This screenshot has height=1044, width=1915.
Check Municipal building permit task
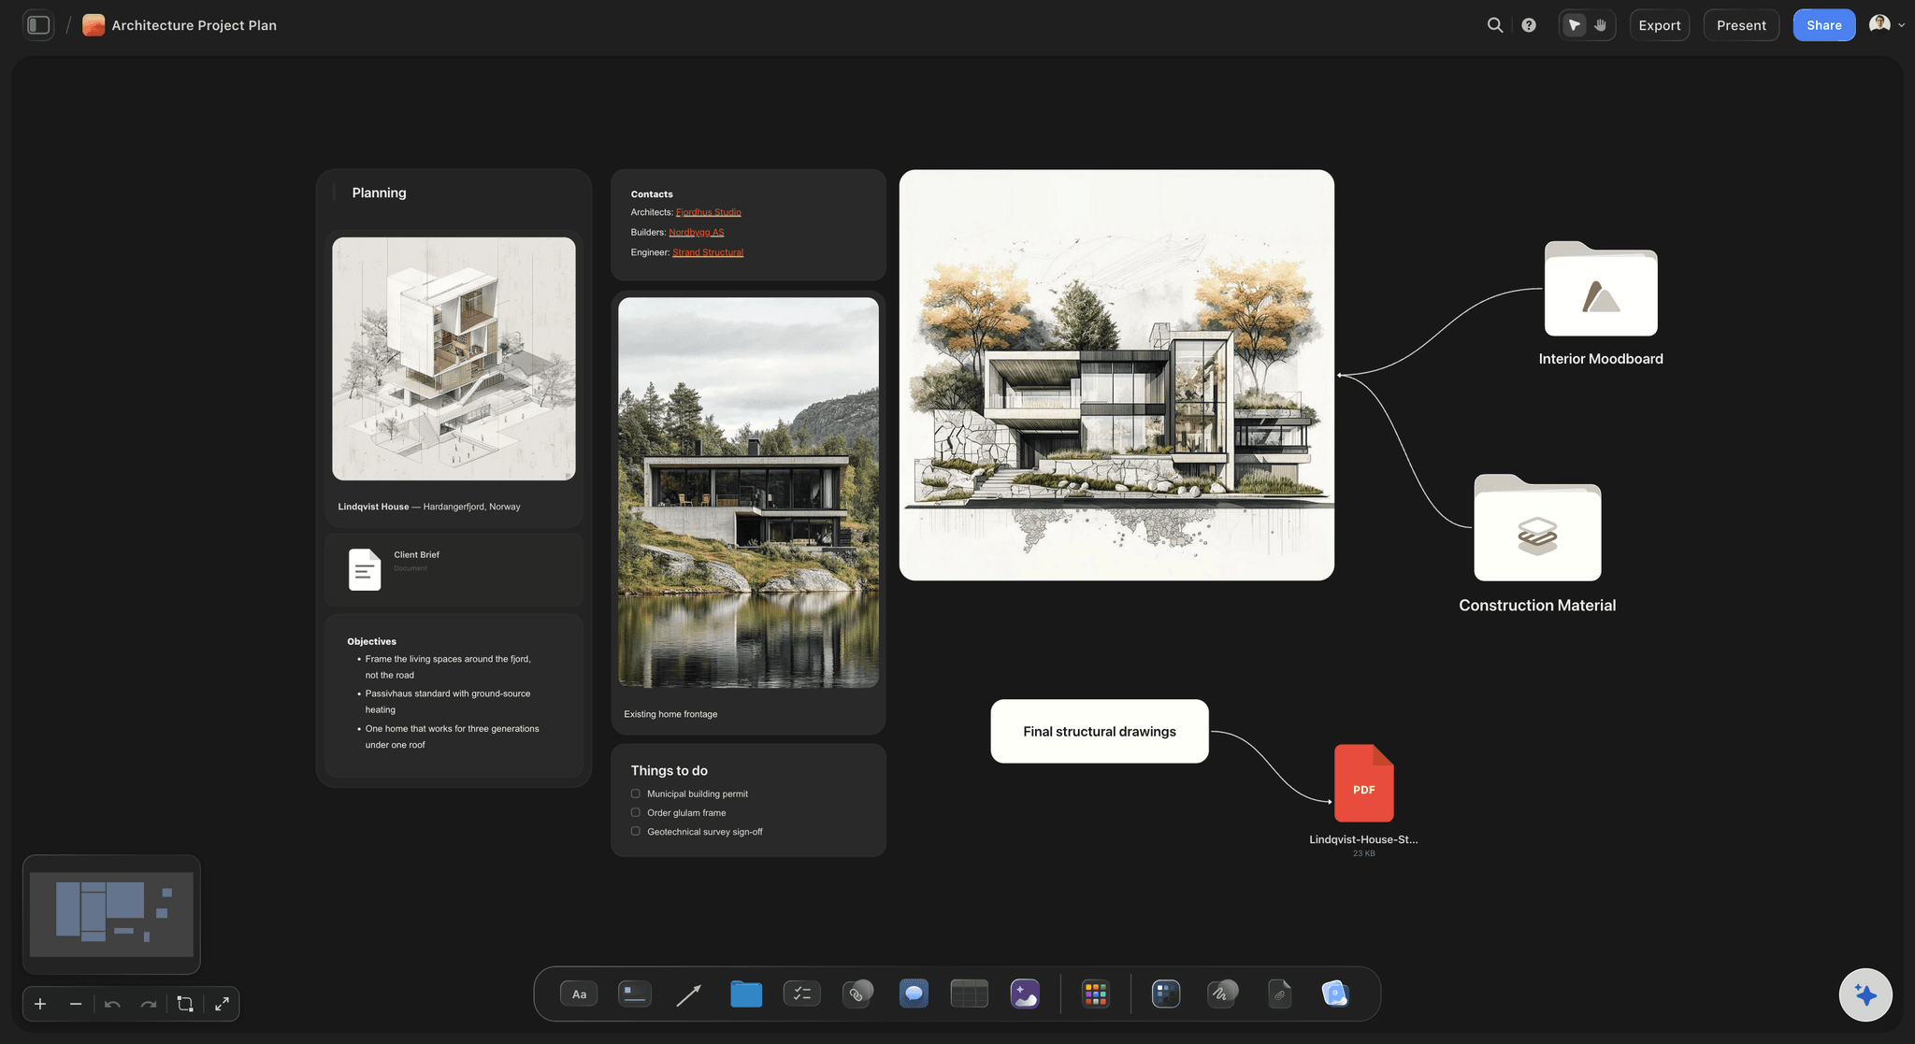coord(636,794)
